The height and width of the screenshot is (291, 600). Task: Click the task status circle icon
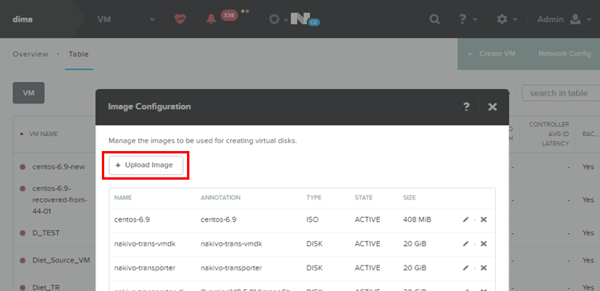[274, 20]
